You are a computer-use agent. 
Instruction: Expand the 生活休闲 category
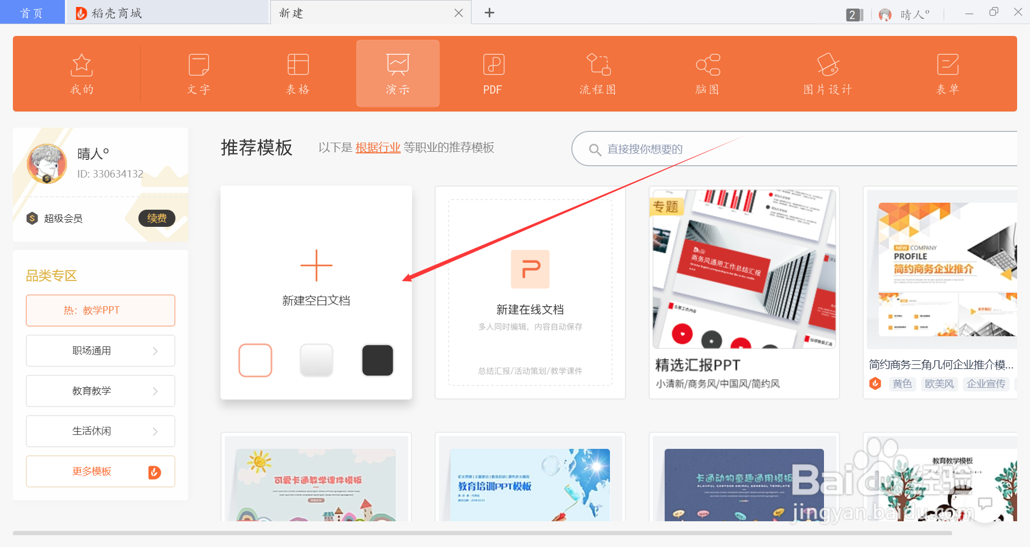[x=100, y=431]
